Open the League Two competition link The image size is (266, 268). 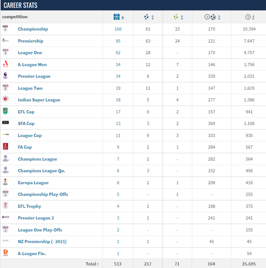[30, 88]
